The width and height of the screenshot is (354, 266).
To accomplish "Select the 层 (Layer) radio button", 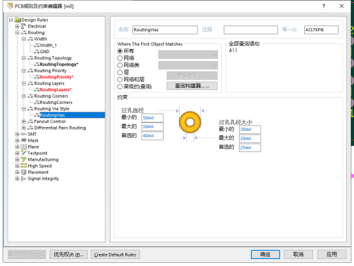I will tap(120, 72).
